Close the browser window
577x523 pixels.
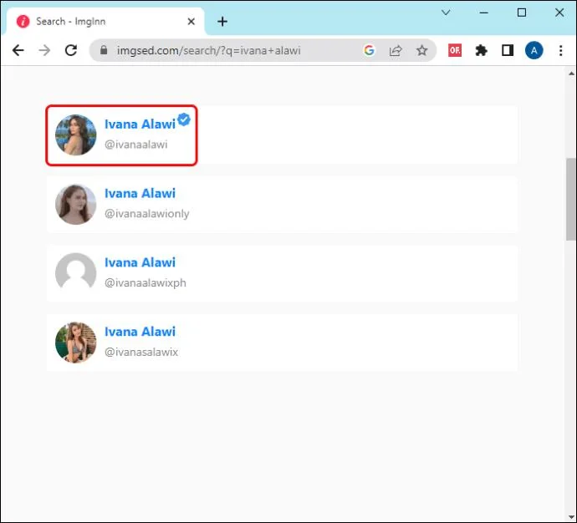tap(559, 13)
